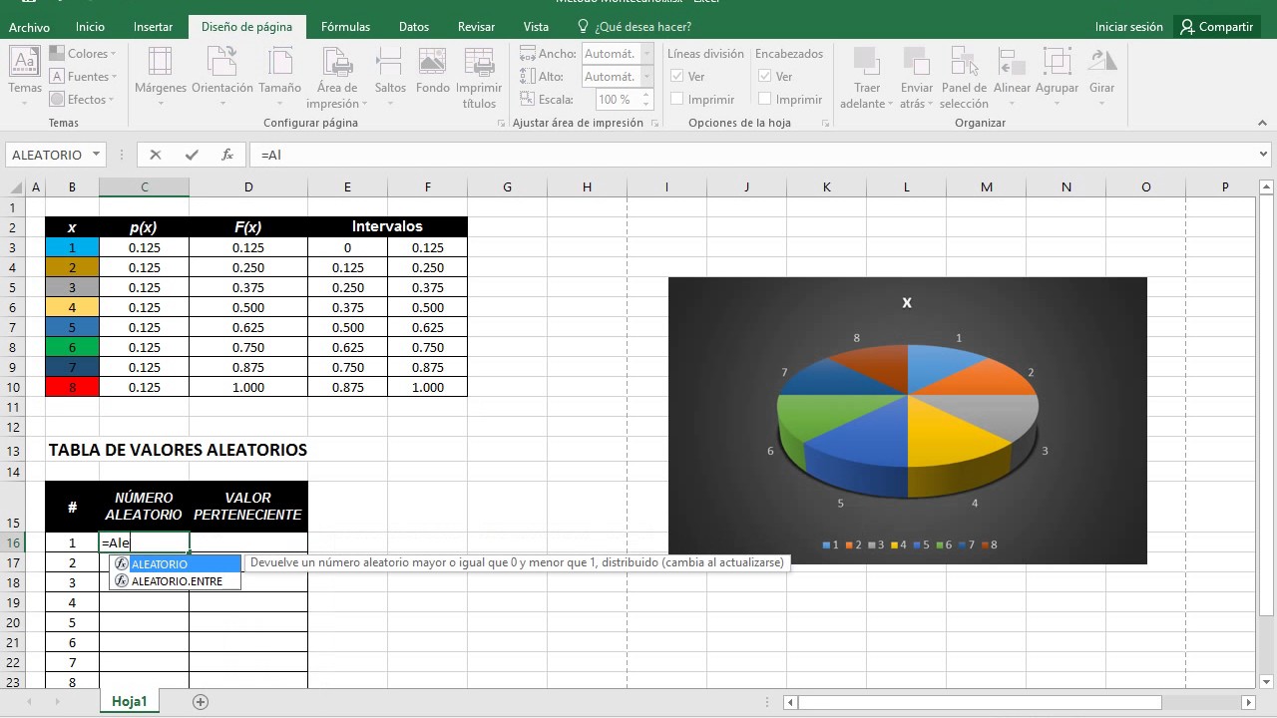Screen dimensions: 1277x718
Task: Open the Archivo tab
Action: point(30,27)
